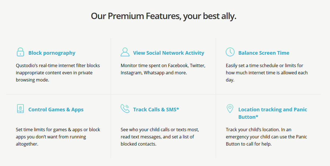Select the Balance Screen Time heading
Image resolution: width=330 pixels, height=166 pixels.
click(x=264, y=53)
